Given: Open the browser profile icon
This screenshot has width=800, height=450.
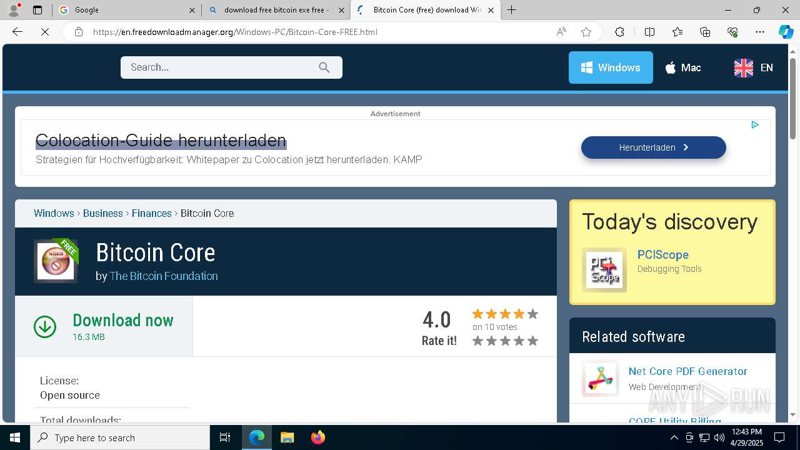Looking at the screenshot, I should [x=14, y=9].
